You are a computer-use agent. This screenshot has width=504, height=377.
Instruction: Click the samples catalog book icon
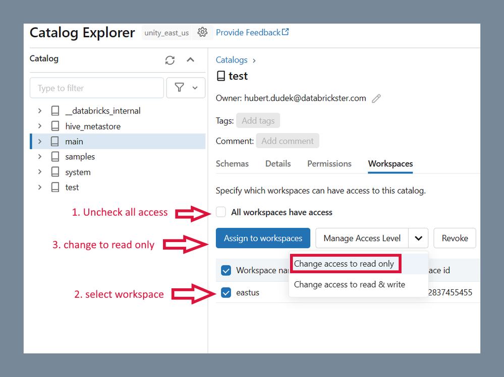point(55,157)
